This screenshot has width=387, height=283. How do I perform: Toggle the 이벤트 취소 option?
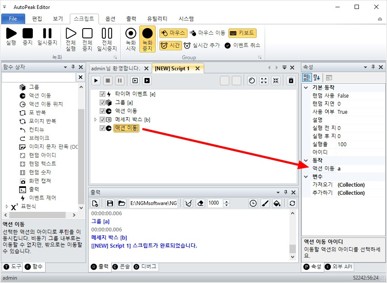pyautogui.click(x=243, y=46)
